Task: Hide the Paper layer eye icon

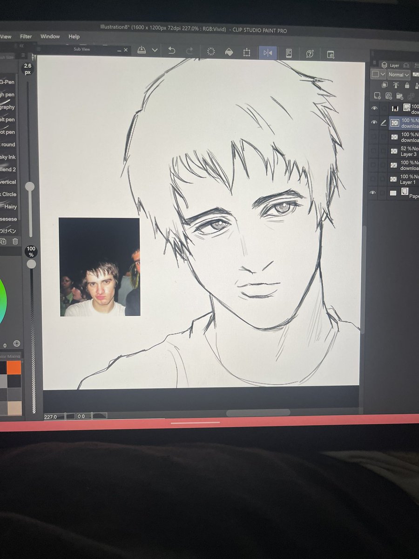Action: [373, 192]
